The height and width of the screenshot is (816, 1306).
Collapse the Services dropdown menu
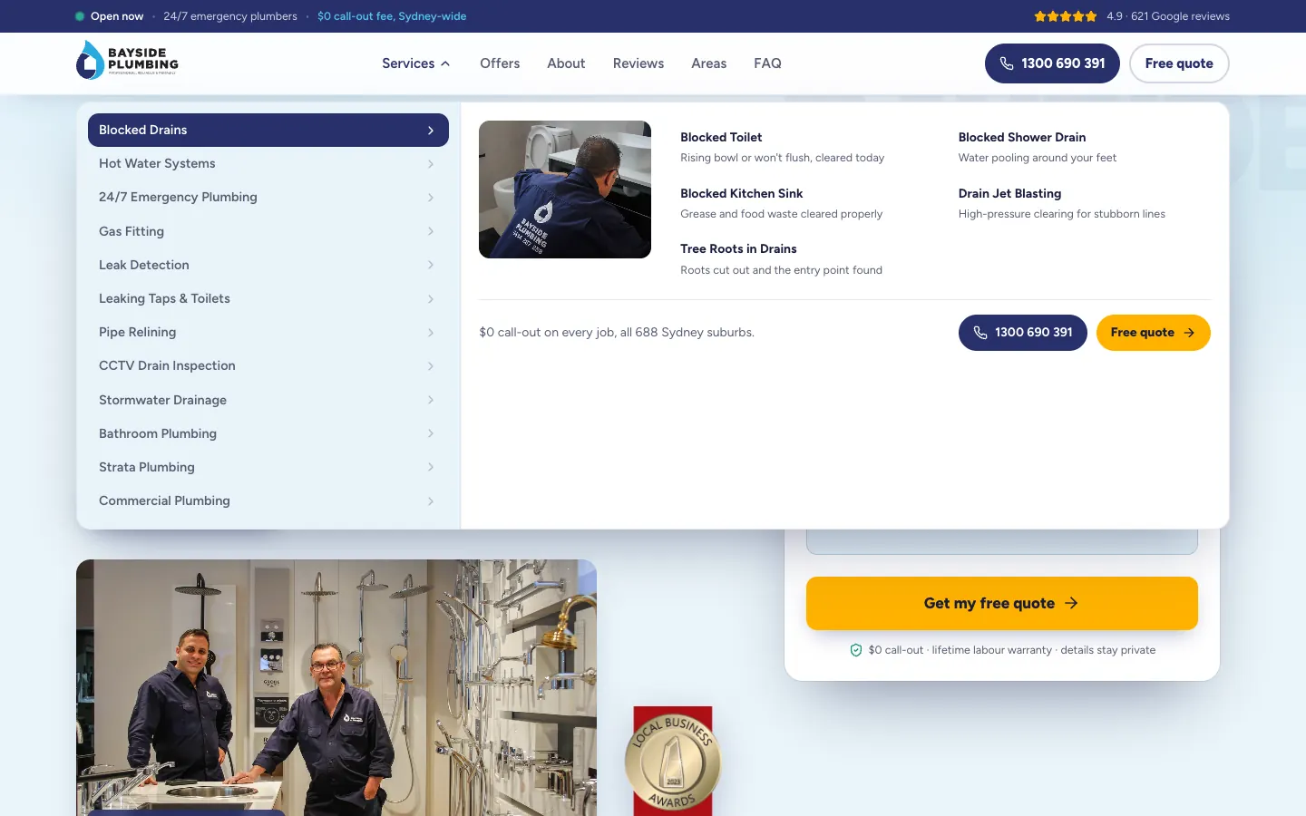click(x=416, y=63)
